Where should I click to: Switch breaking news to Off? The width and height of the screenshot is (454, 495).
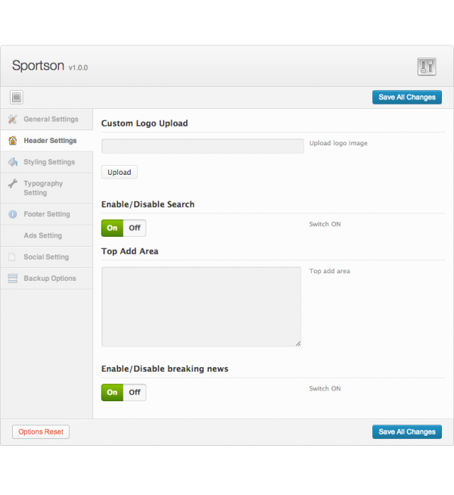click(x=135, y=392)
